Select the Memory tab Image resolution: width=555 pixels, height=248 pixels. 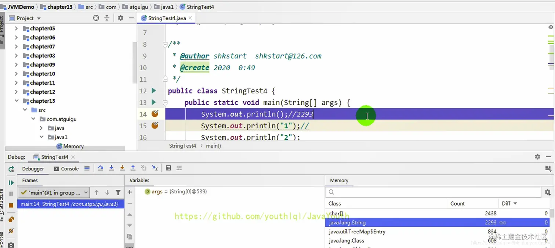339,180
